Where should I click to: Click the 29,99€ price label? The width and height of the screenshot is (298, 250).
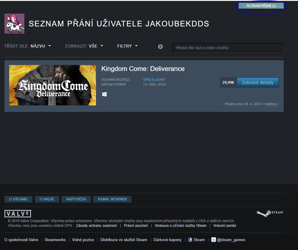click(228, 83)
